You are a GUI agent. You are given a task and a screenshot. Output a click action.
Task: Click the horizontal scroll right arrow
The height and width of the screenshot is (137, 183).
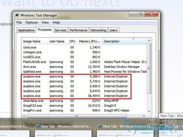pyautogui.click(x=144, y=116)
